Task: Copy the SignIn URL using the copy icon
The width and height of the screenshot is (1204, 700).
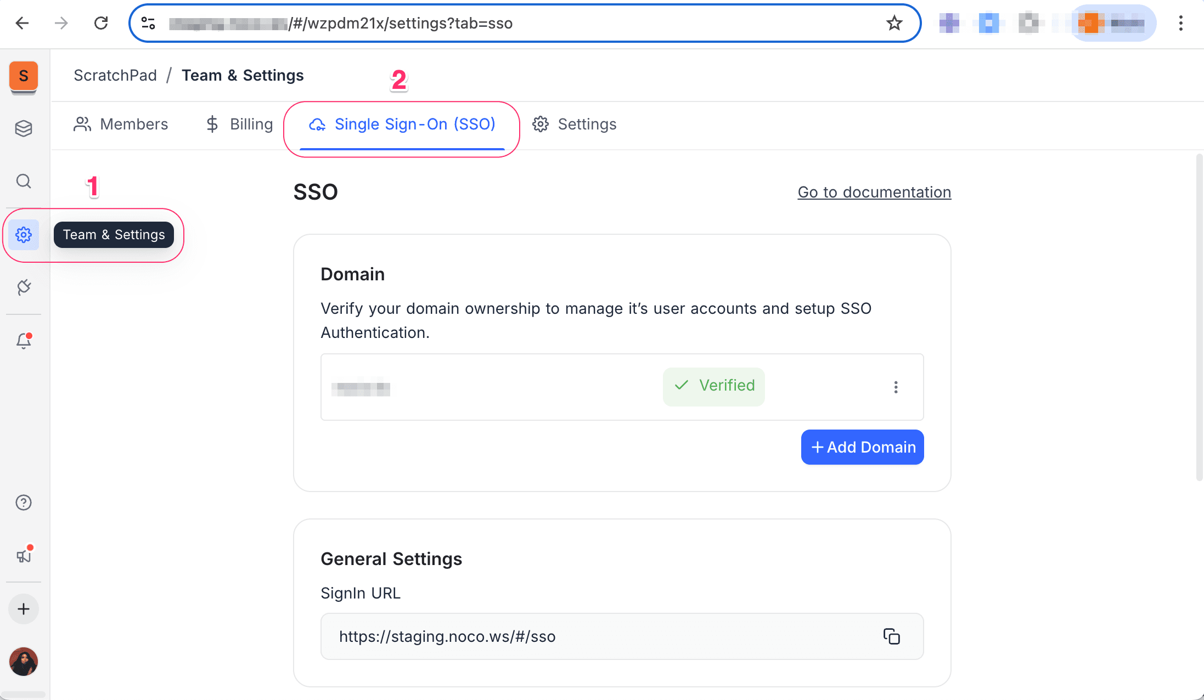Action: [x=891, y=636]
